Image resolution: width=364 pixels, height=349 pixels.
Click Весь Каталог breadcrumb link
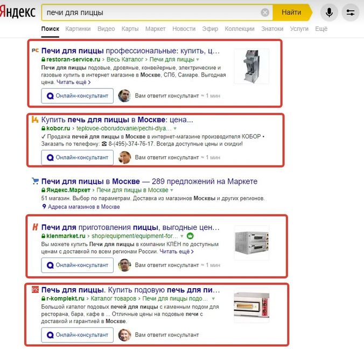pyautogui.click(x=125, y=59)
